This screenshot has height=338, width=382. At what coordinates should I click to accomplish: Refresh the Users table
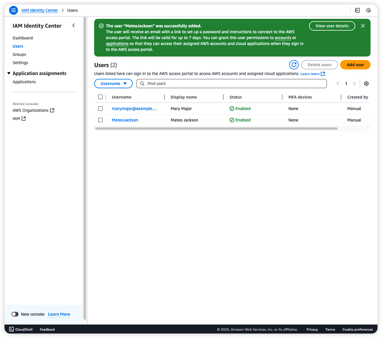294,65
